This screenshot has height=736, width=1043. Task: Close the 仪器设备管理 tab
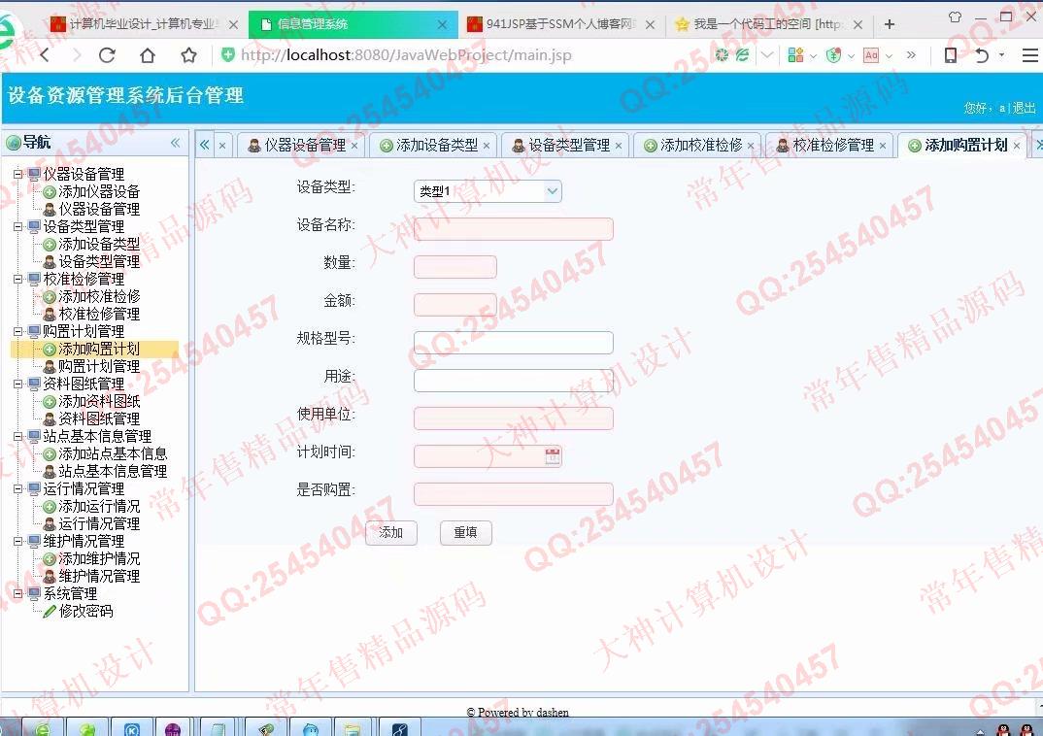(x=354, y=146)
